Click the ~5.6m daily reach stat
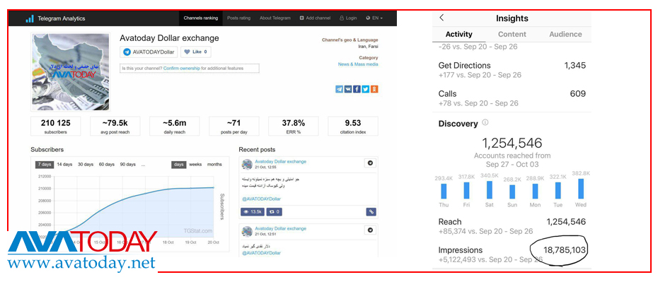Viewport: 658px width, 282px height. pyautogui.click(x=175, y=126)
